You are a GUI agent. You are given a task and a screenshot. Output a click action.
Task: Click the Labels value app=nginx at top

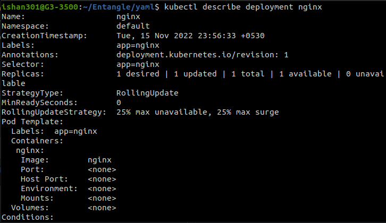(x=136, y=45)
